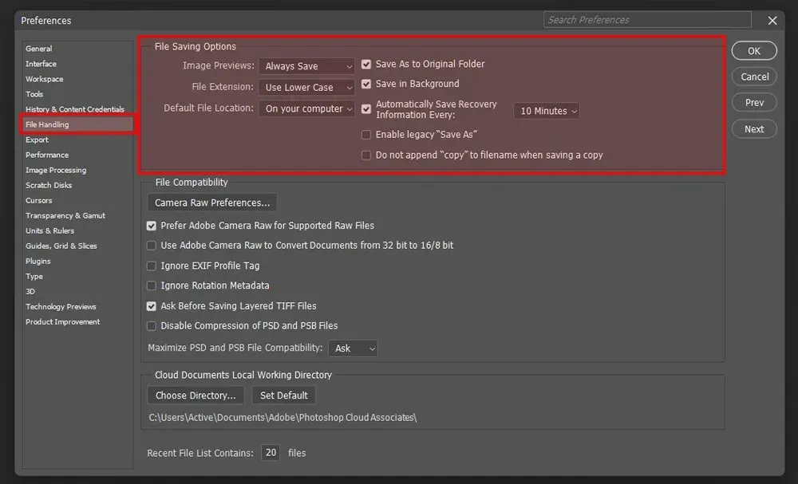The width and height of the screenshot is (798, 484).
Task: Open Default File Location dropdown
Action: tap(306, 108)
